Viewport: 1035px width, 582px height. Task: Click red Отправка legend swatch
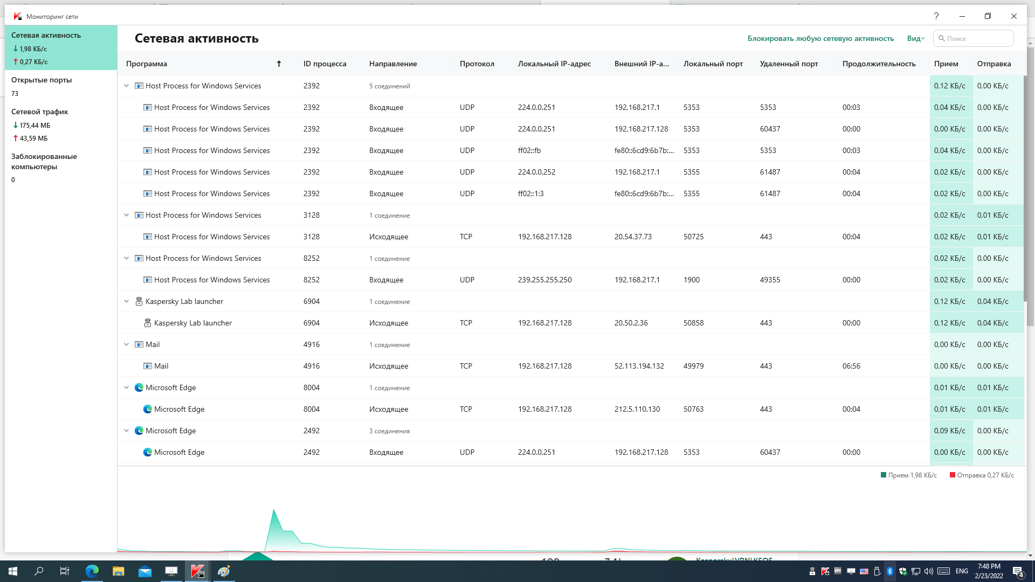(953, 475)
